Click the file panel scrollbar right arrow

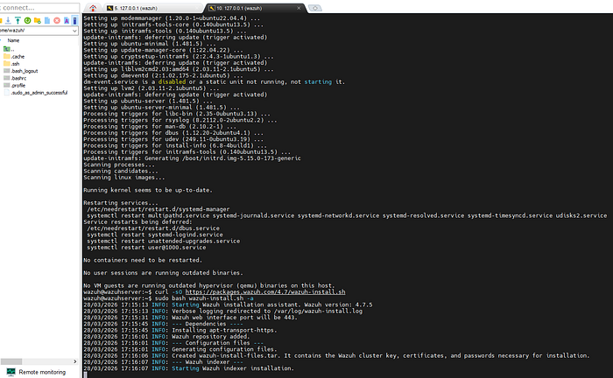[75, 361]
